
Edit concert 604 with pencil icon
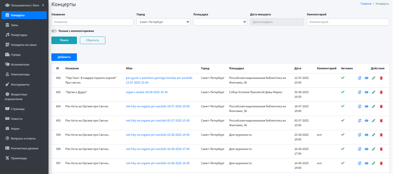click(x=374, y=106)
